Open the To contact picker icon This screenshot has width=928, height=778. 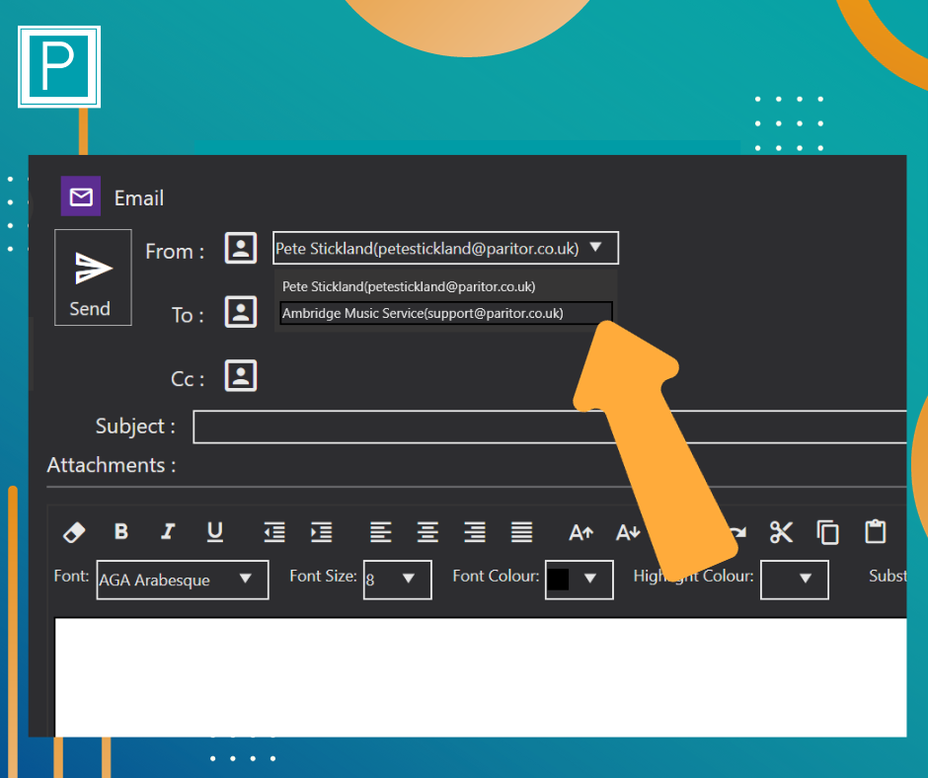pos(241,311)
